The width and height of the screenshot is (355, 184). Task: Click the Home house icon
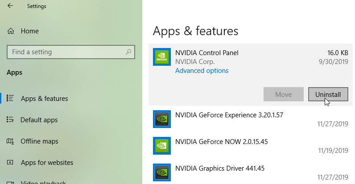(x=11, y=31)
